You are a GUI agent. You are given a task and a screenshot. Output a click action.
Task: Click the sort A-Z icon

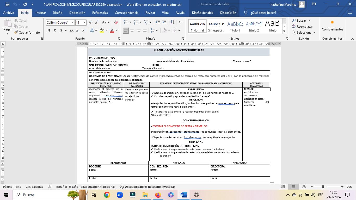click(x=172, y=23)
